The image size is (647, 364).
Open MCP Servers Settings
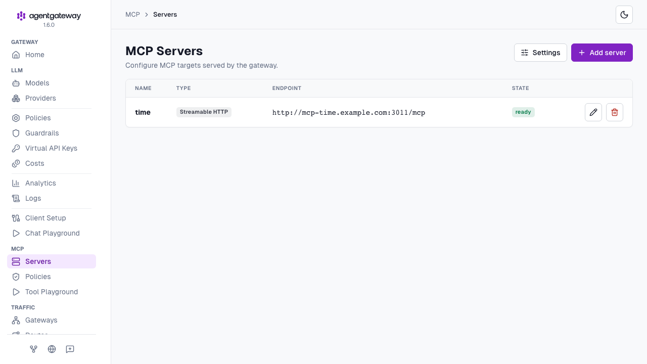[x=540, y=53]
